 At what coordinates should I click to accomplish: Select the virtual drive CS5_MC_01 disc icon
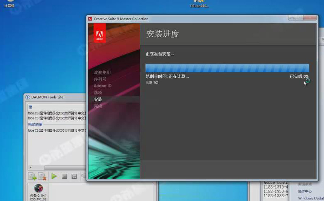(38, 188)
